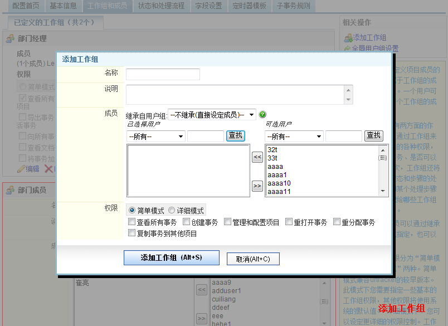Expand the 可选用户 --所有-- filter dropdown

pos(294,136)
